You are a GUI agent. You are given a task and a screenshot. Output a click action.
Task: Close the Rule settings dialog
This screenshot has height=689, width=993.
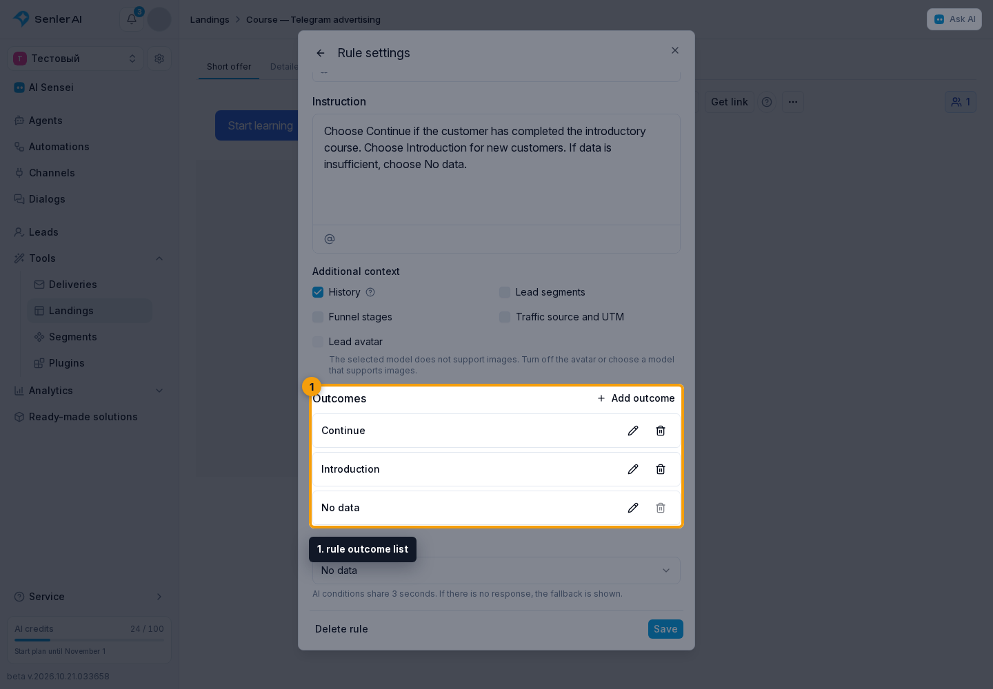(x=675, y=50)
